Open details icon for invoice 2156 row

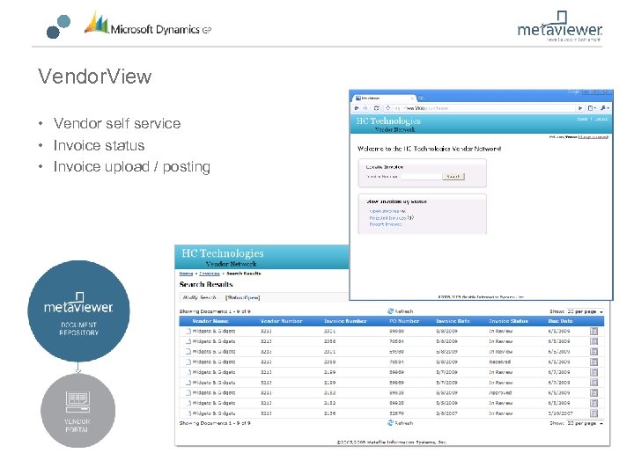(x=593, y=413)
